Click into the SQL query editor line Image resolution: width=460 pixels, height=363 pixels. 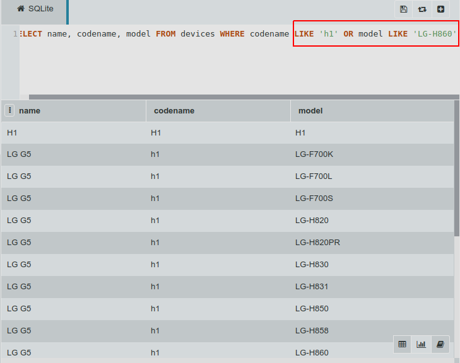point(239,34)
